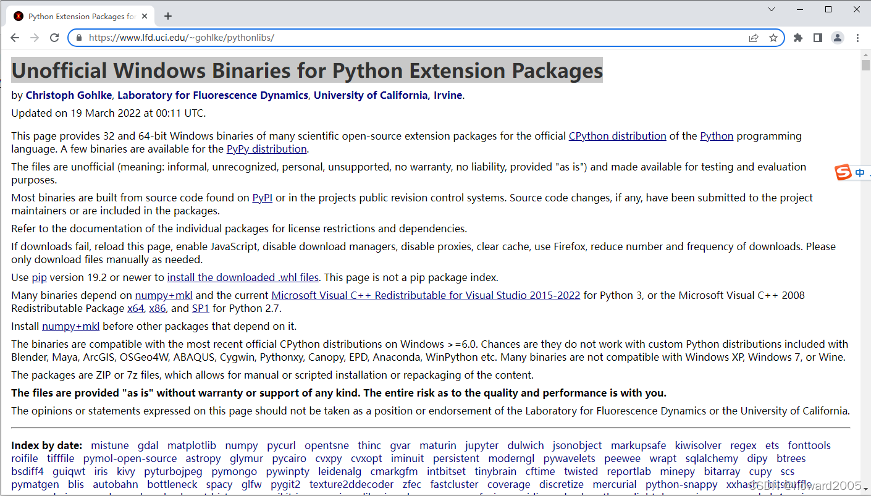Jump to sqlalchemy in the index
This screenshot has height=496, width=871.
pos(712,458)
